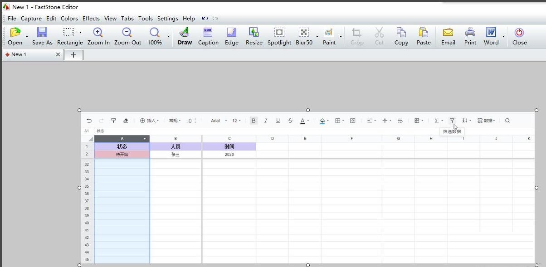Click the Zoom In magnifier
Image resolution: width=546 pixels, height=267 pixels.
(x=98, y=33)
